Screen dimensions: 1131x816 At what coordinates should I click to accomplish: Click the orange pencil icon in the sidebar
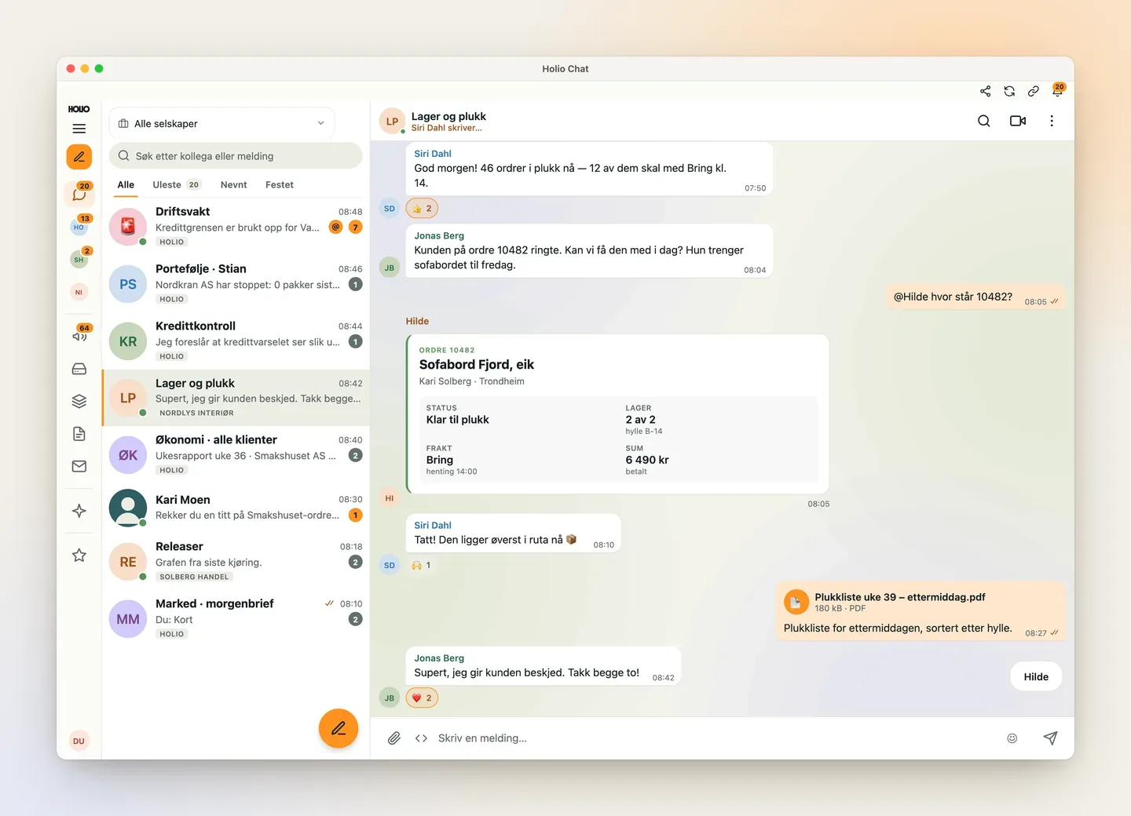pyautogui.click(x=79, y=157)
